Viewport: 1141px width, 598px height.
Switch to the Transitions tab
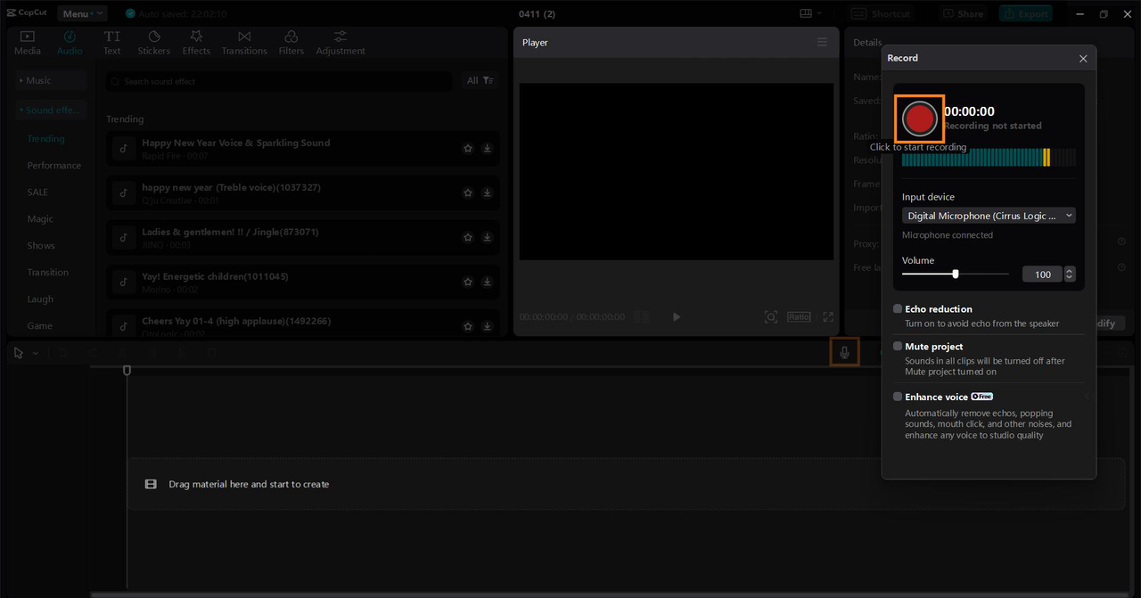coord(244,43)
